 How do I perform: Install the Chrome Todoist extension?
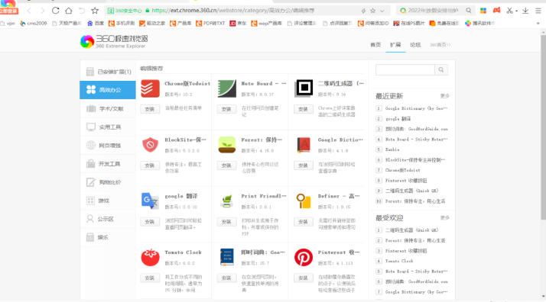(x=150, y=109)
